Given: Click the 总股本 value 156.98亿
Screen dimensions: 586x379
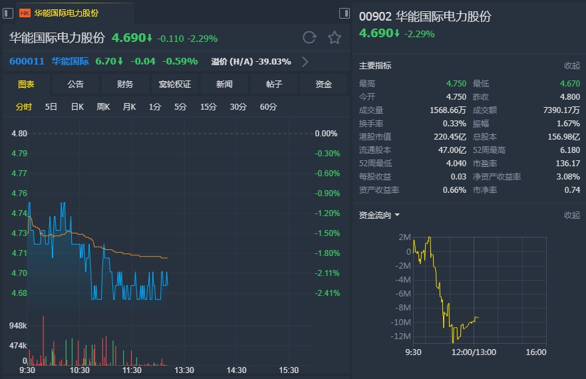Looking at the screenshot, I should (563, 137).
